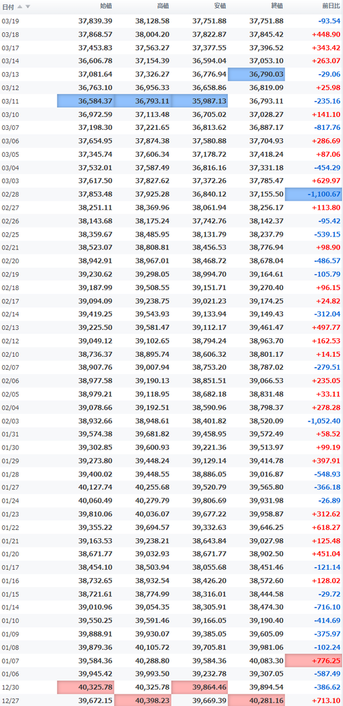The image size is (343, 706).
Task: Select the 02/19 opening value 39,230.62
Action: [x=95, y=275]
